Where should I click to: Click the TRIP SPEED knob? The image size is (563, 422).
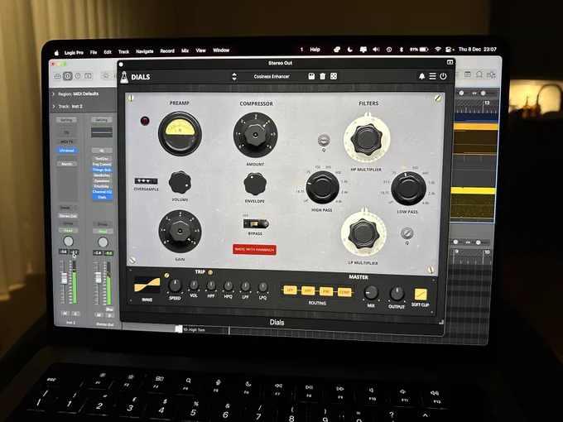coord(175,285)
